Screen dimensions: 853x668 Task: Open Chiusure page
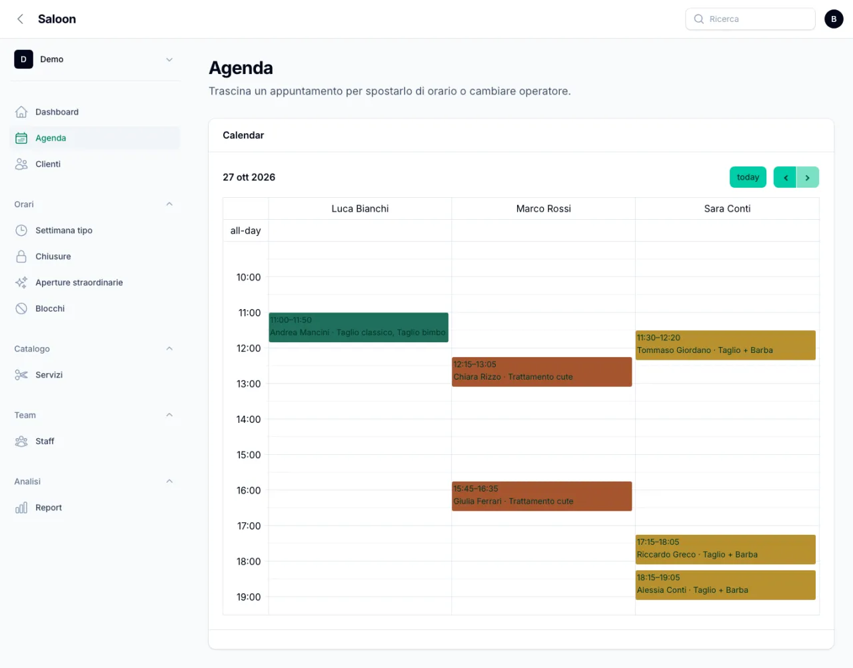(x=95, y=256)
